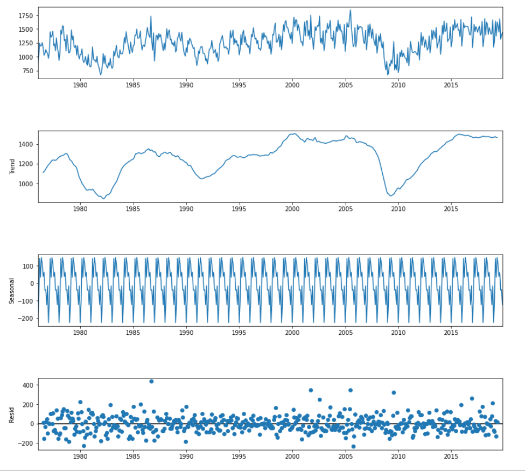Select the 1000 tick on the Trend axis

[25, 184]
